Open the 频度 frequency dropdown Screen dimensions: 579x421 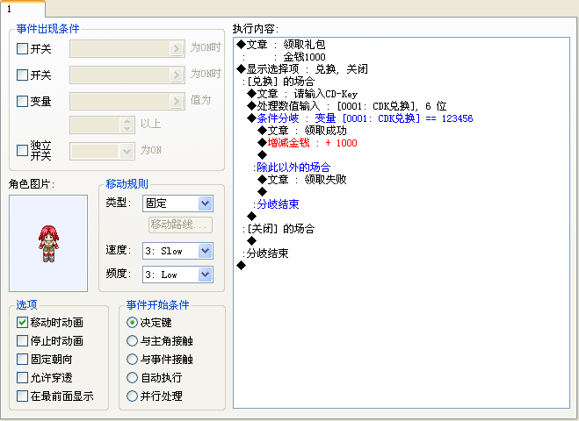click(x=177, y=275)
